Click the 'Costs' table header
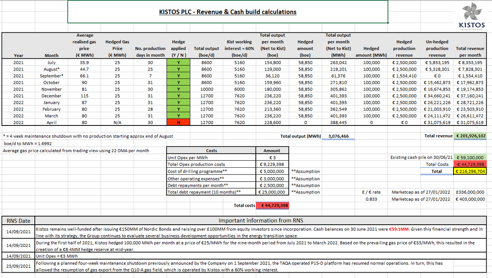 click(x=212, y=151)
